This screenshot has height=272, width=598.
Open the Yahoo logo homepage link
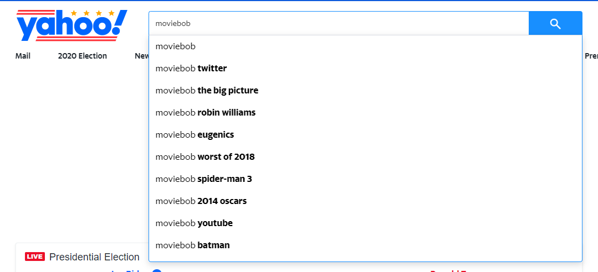pyautogui.click(x=71, y=25)
